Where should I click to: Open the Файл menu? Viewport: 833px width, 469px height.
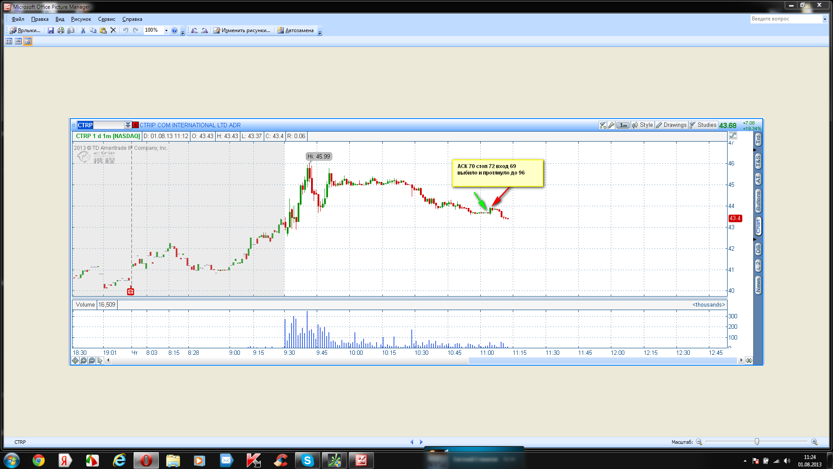pos(18,19)
